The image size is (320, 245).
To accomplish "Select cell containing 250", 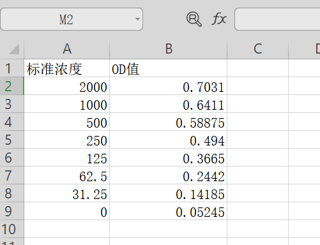I will 67,140.
